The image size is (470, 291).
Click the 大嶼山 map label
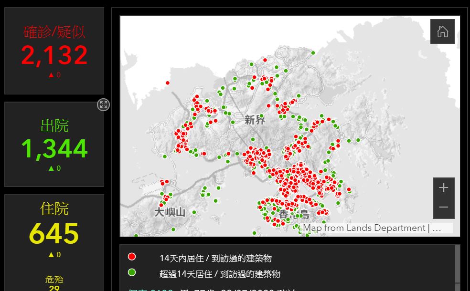click(170, 212)
